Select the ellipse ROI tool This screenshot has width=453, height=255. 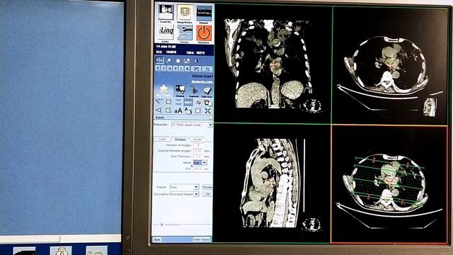tap(168, 102)
